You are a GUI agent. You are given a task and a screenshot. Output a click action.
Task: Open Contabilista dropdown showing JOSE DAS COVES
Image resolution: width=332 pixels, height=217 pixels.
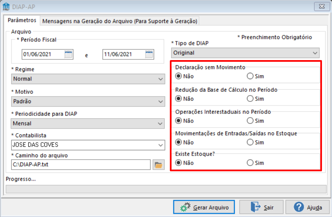(88, 145)
